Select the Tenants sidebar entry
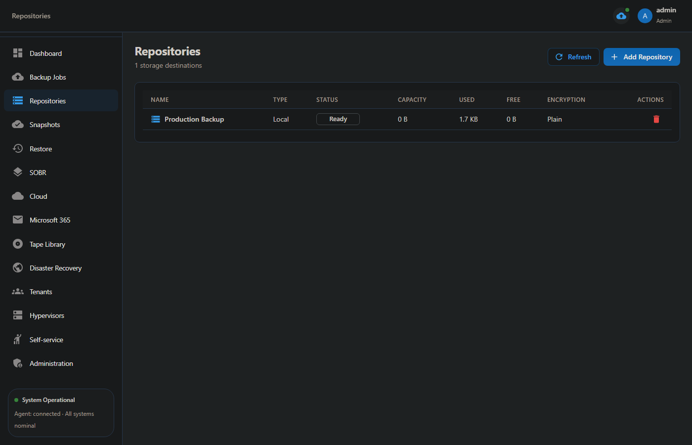 (x=61, y=291)
